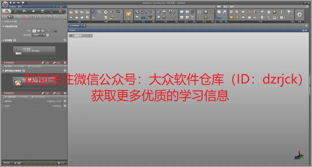
Task: Switch to wireframe sphere display style
Action: coord(211,12)
